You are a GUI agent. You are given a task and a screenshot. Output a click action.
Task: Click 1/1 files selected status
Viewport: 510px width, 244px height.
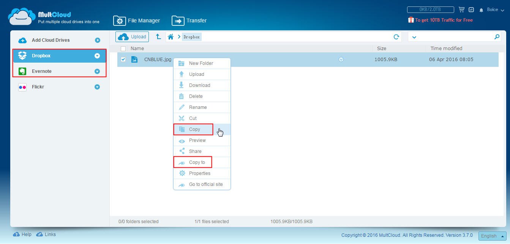point(212,222)
